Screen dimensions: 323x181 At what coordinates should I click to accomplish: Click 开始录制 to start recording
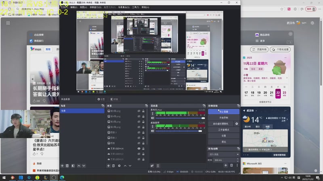(x=224, y=118)
